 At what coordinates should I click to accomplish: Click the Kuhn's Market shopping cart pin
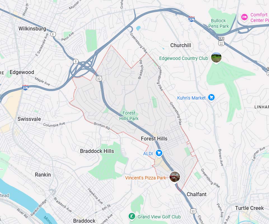pos(211,97)
